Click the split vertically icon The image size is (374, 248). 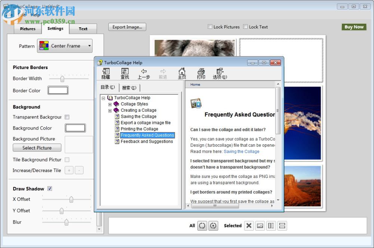tap(271, 226)
